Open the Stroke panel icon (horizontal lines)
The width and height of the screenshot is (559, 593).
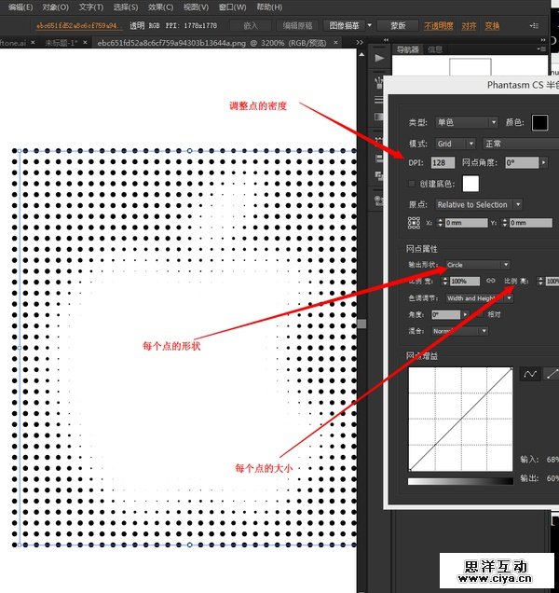click(378, 100)
